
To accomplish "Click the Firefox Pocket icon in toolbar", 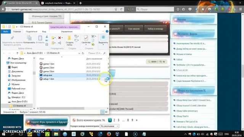I will pos(190,9).
